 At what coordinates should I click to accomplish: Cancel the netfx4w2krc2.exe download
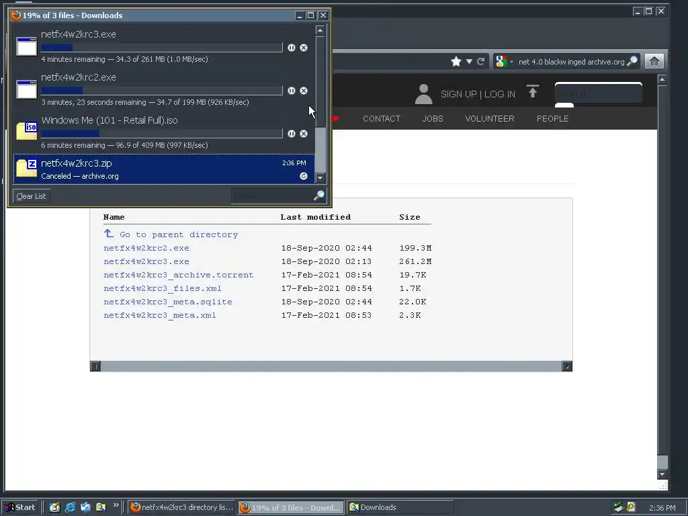point(304,91)
